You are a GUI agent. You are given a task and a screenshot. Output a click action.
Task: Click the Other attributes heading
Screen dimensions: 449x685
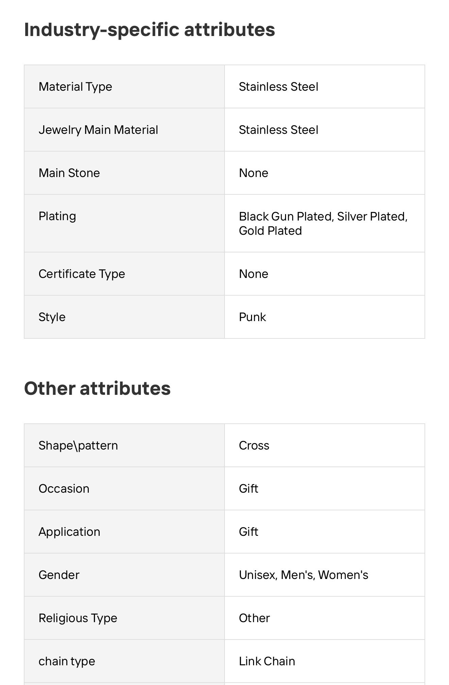97,388
